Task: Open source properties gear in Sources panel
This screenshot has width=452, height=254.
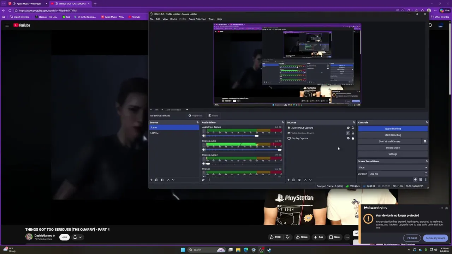Action: pyautogui.click(x=299, y=180)
